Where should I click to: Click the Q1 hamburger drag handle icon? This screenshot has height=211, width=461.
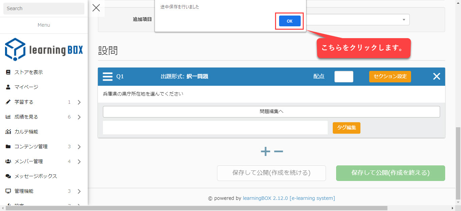tap(107, 77)
